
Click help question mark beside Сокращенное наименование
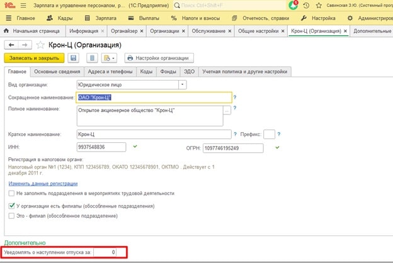tap(235, 98)
